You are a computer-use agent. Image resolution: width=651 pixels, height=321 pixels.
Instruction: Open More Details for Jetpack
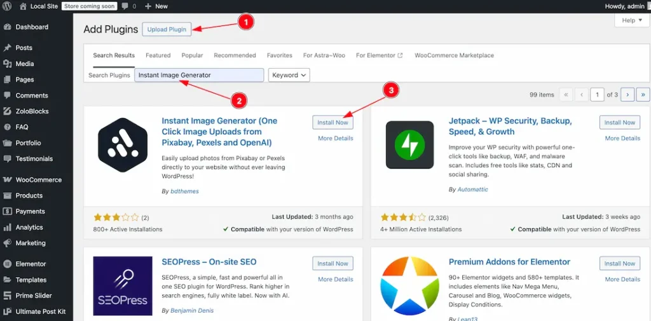622,139
